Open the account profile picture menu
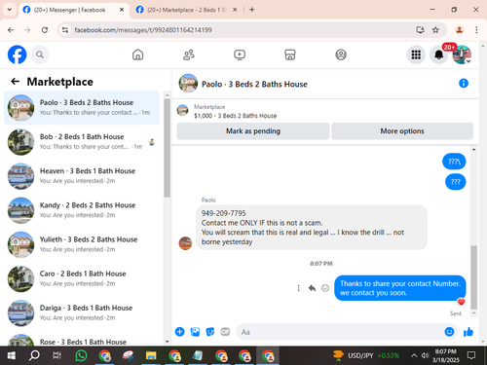 click(x=462, y=55)
